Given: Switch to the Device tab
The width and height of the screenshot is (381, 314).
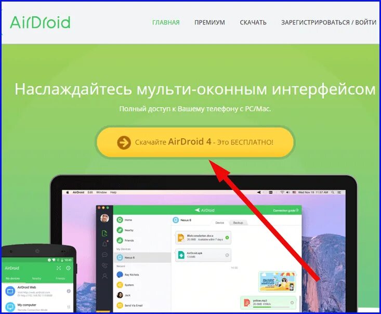Looking at the screenshot, I should [x=220, y=223].
